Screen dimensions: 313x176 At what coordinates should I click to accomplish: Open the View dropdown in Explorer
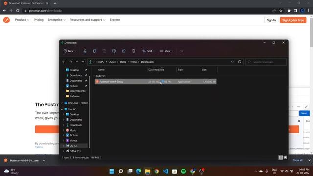tap(166, 51)
